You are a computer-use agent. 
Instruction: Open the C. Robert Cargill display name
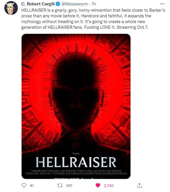(38, 4)
